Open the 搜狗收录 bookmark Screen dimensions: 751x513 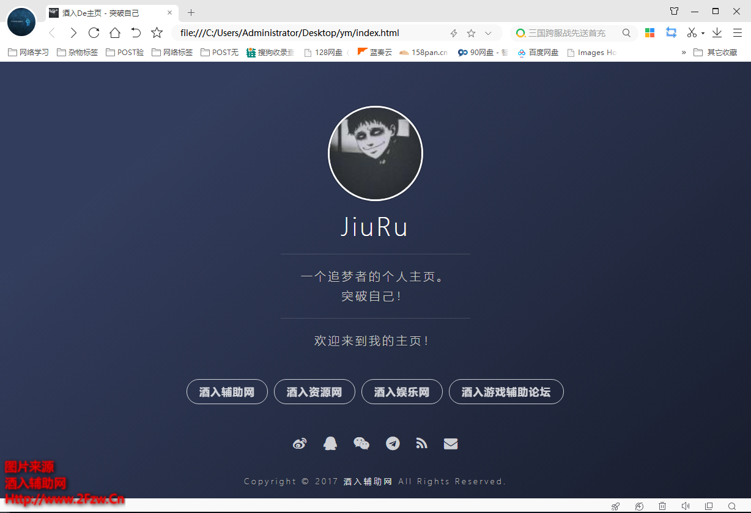pyautogui.click(x=270, y=53)
